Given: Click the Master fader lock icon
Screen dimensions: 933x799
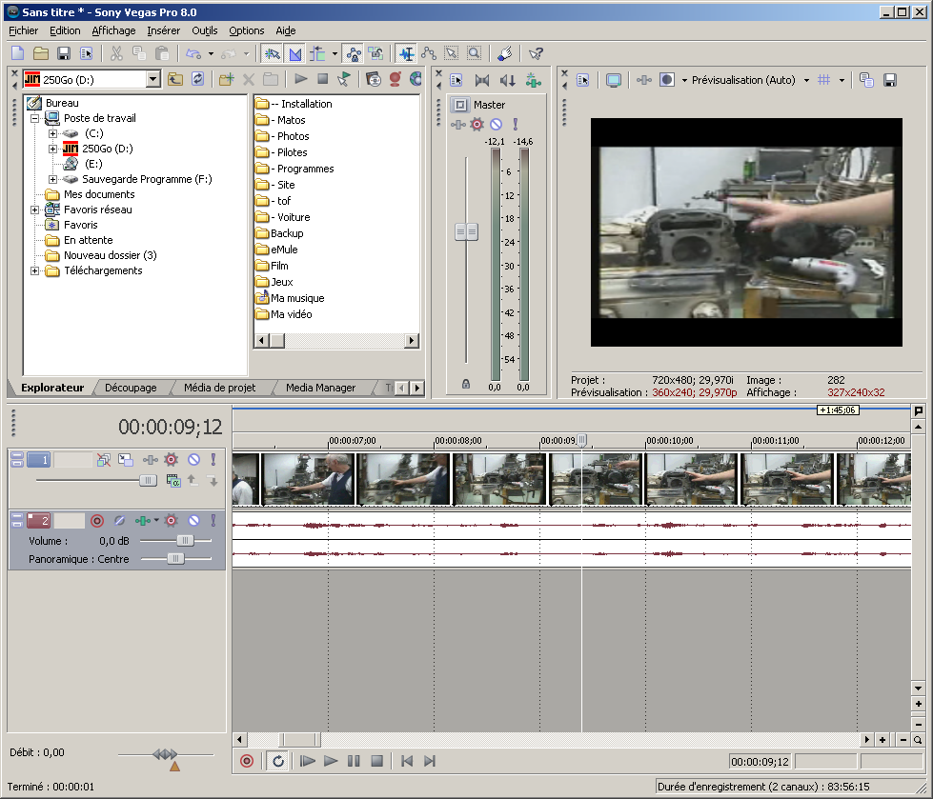Looking at the screenshot, I should click(x=466, y=384).
